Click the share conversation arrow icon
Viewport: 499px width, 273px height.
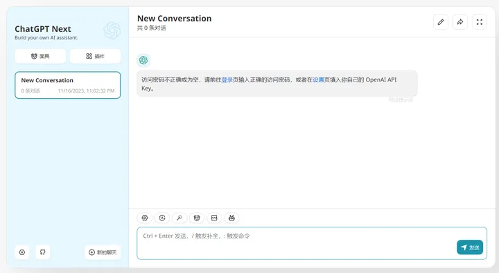[x=460, y=22]
